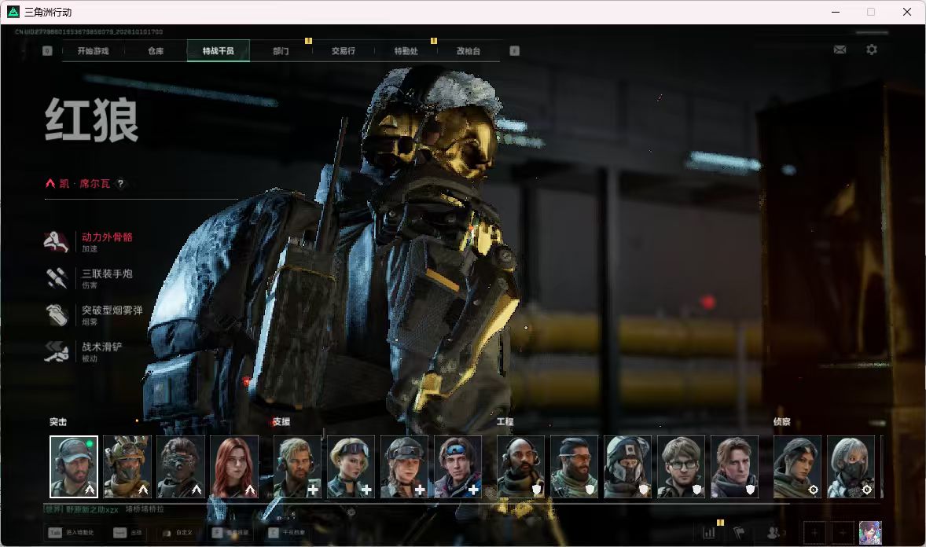
Task: Click the player avatar in bottom bar
Action: pyautogui.click(x=870, y=533)
